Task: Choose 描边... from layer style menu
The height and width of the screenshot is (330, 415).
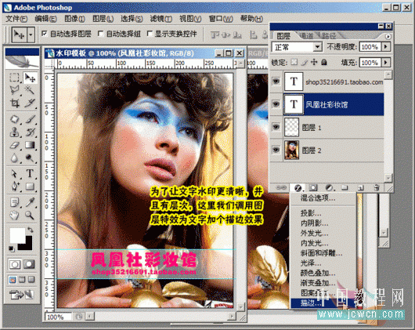Action: click(323, 303)
